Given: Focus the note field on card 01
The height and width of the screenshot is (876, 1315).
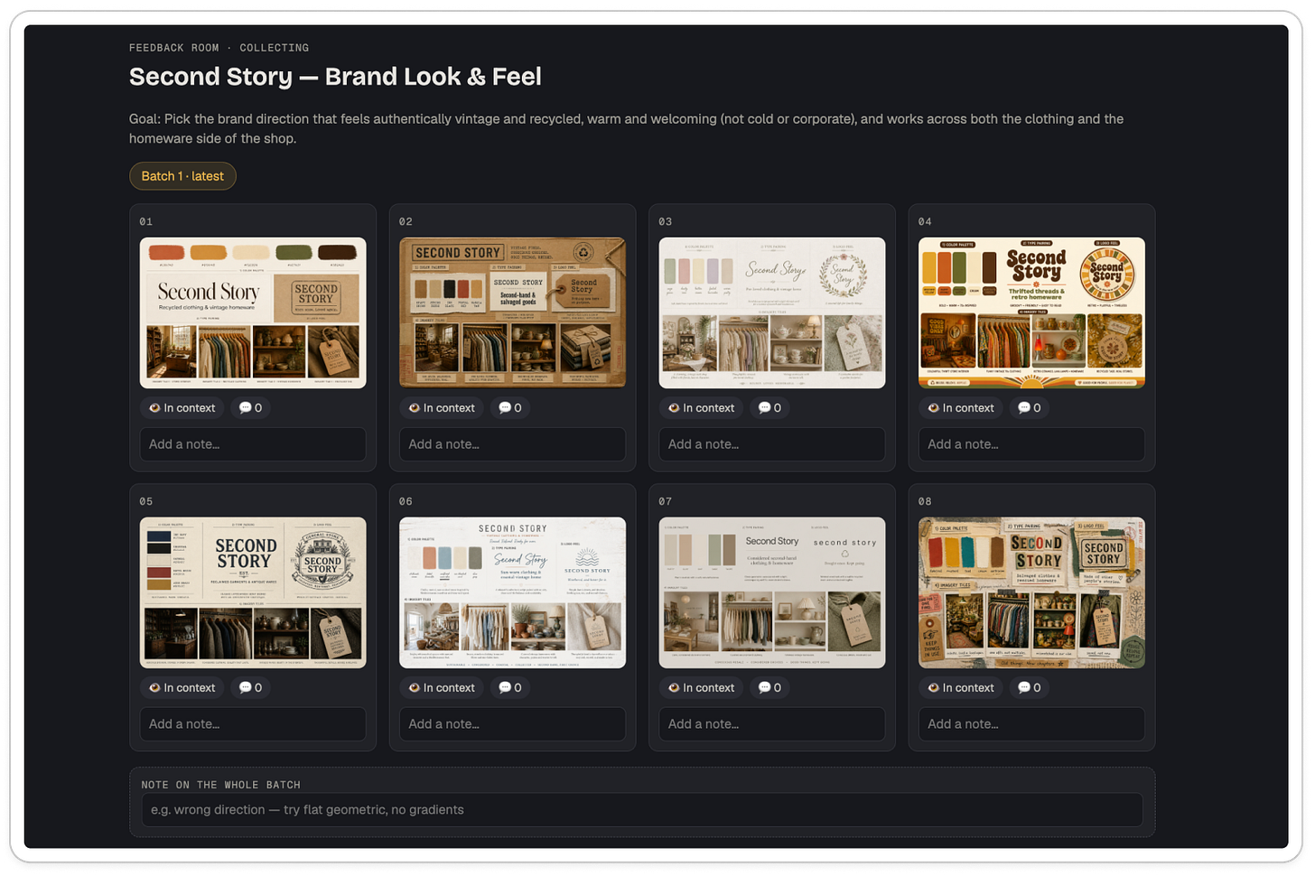Looking at the screenshot, I should [x=253, y=444].
